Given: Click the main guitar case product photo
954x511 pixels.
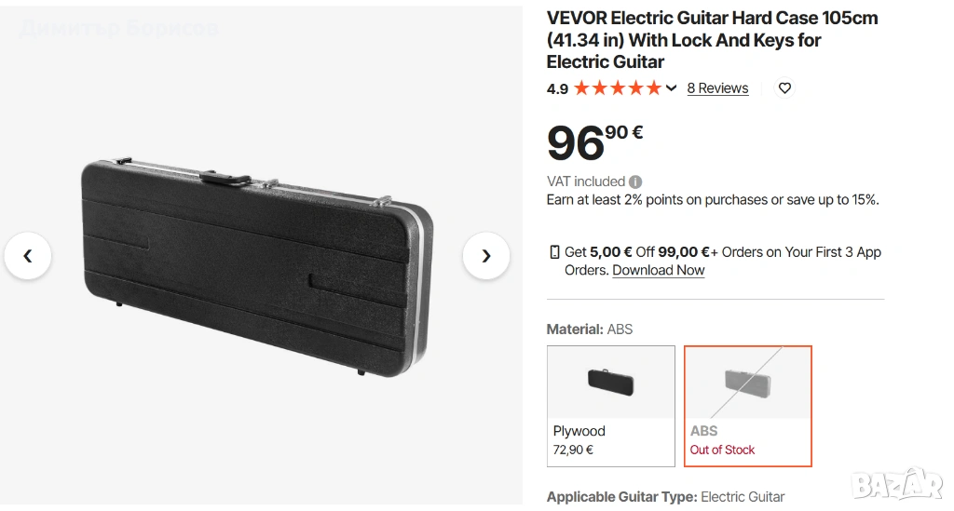Looking at the screenshot, I should coord(257,267).
